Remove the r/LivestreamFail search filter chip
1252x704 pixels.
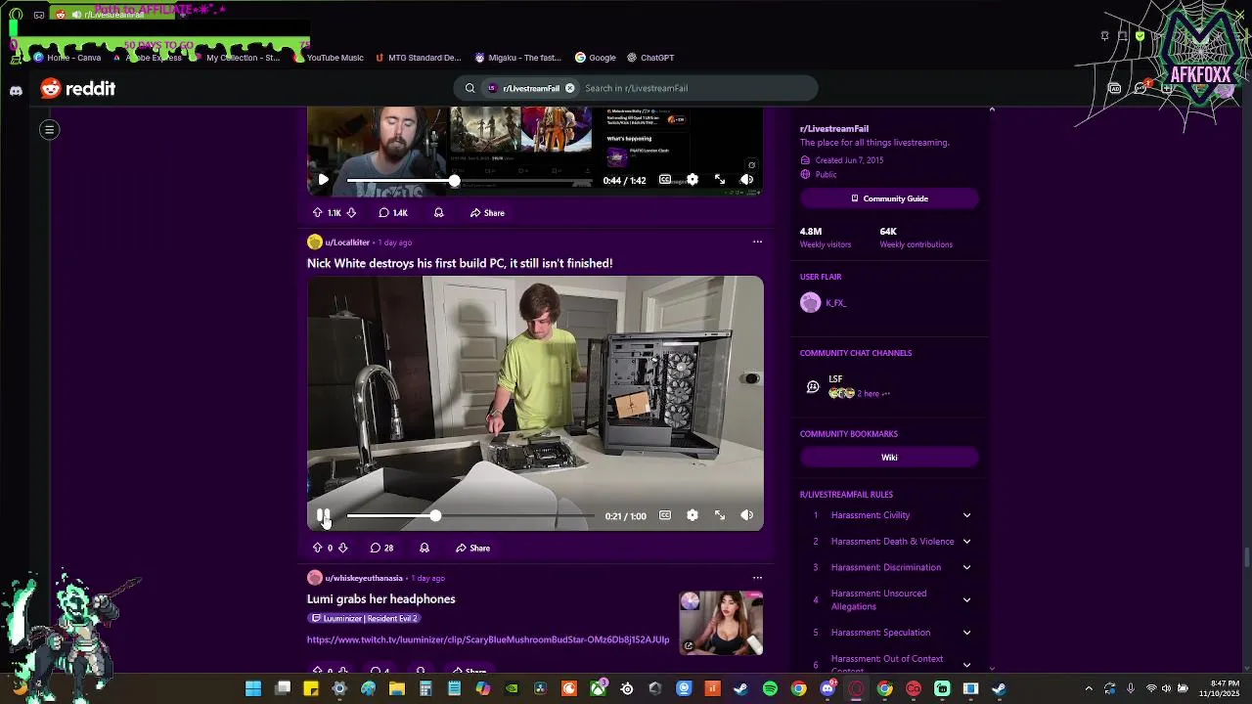569,88
